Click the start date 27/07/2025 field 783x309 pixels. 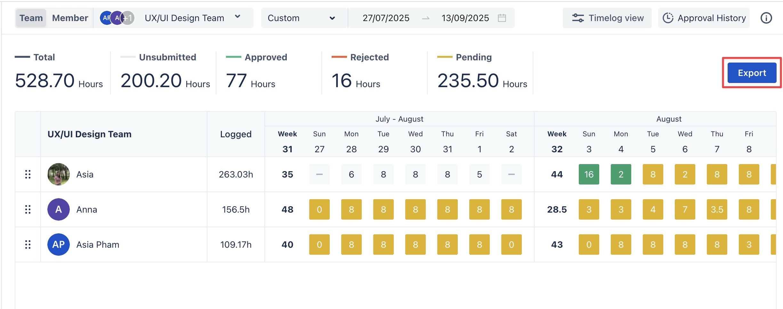(x=386, y=18)
